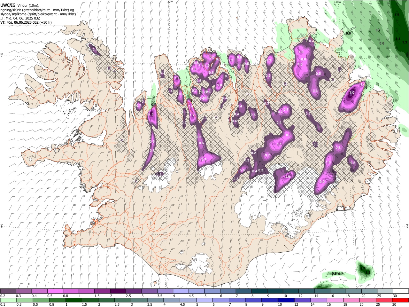Click the '15W' longitude label at the top
This screenshot has width=409, height=307.
[x=339, y=2]
